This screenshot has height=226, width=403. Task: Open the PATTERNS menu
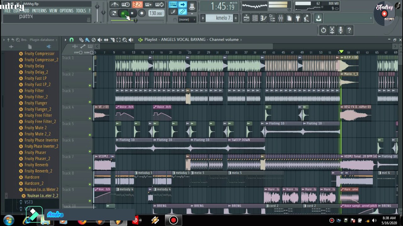39,11
